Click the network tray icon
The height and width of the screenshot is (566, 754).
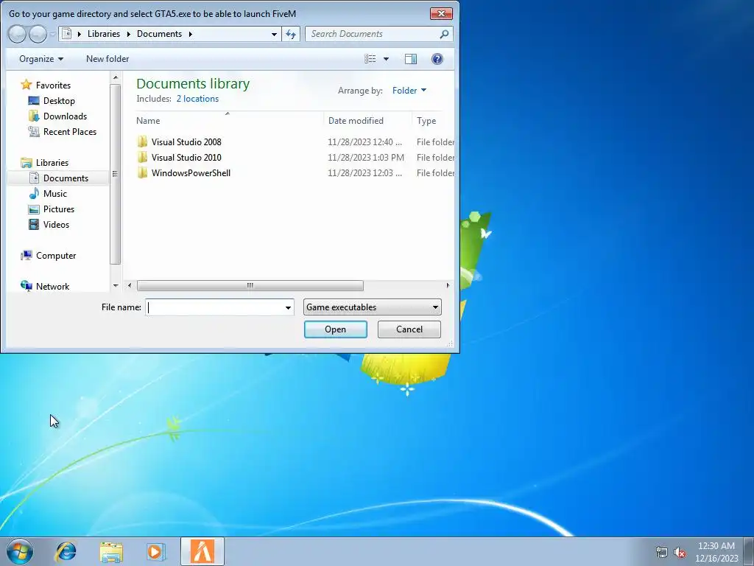point(662,552)
